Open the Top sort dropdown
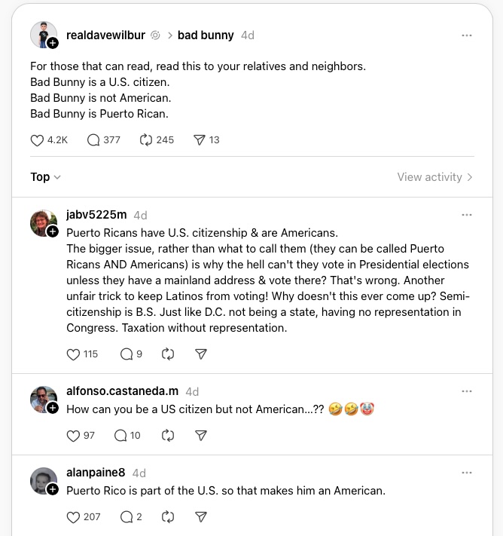 [45, 177]
